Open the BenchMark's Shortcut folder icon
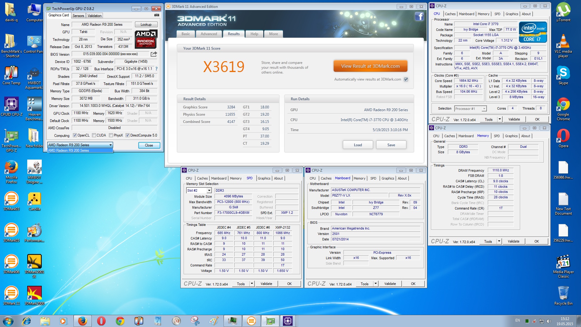581x327 pixels. (11, 46)
